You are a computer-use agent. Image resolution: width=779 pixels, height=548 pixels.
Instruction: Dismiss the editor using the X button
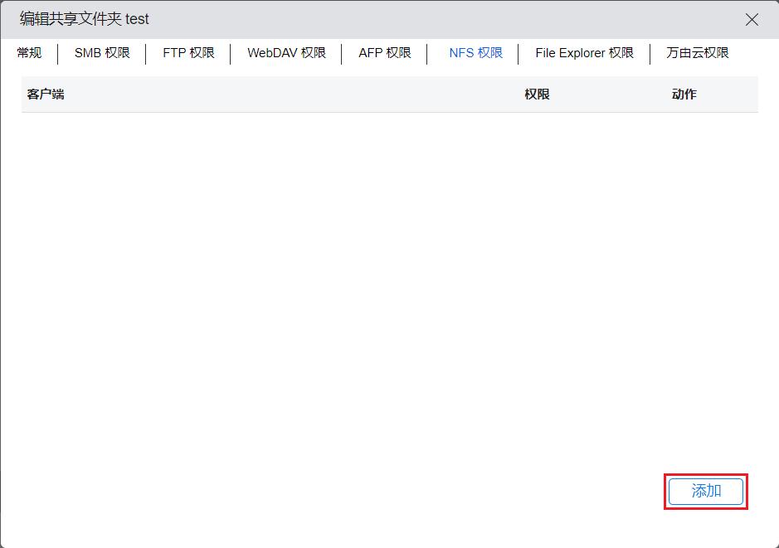pyautogui.click(x=752, y=19)
